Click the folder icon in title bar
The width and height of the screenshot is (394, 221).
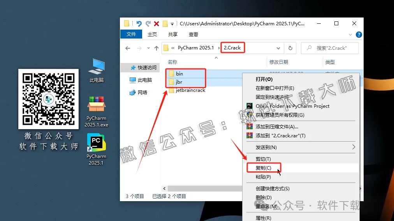point(127,24)
